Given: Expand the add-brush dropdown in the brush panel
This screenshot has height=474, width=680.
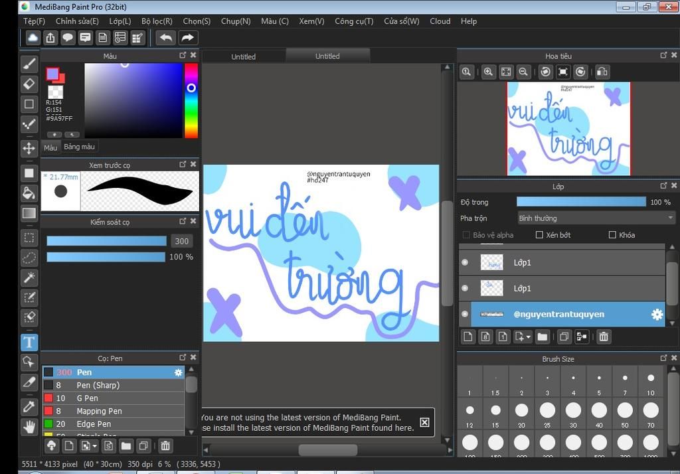Looking at the screenshot, I should tap(94, 446).
